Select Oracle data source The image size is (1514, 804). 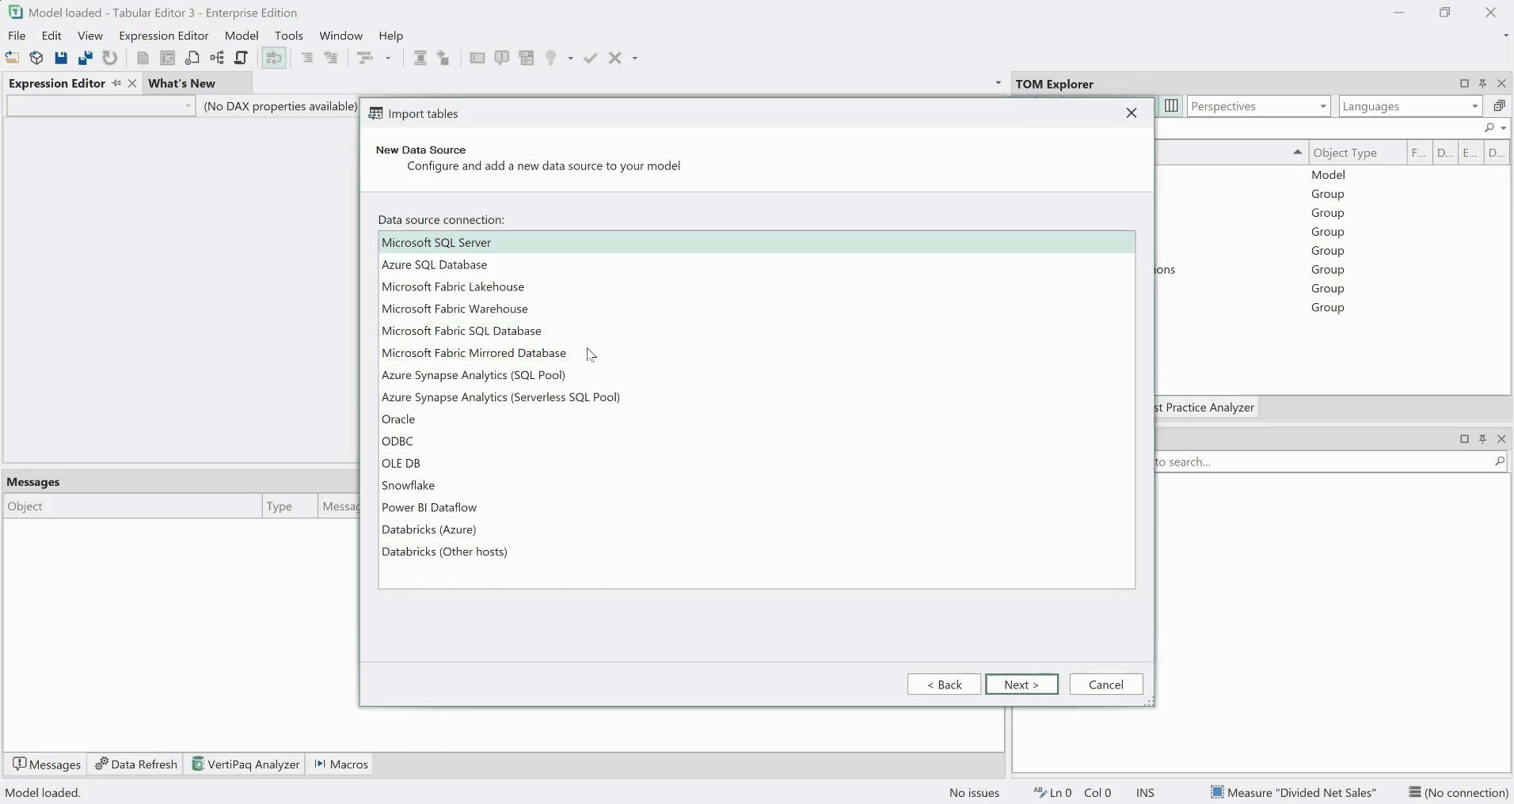[x=756, y=419]
